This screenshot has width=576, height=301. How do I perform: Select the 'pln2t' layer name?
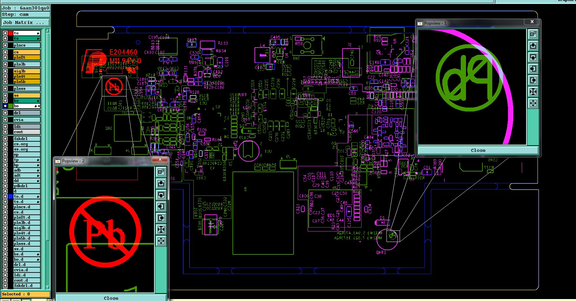point(27,57)
